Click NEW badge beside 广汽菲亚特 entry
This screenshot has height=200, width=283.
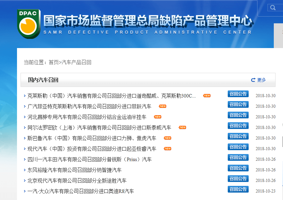[163, 106]
